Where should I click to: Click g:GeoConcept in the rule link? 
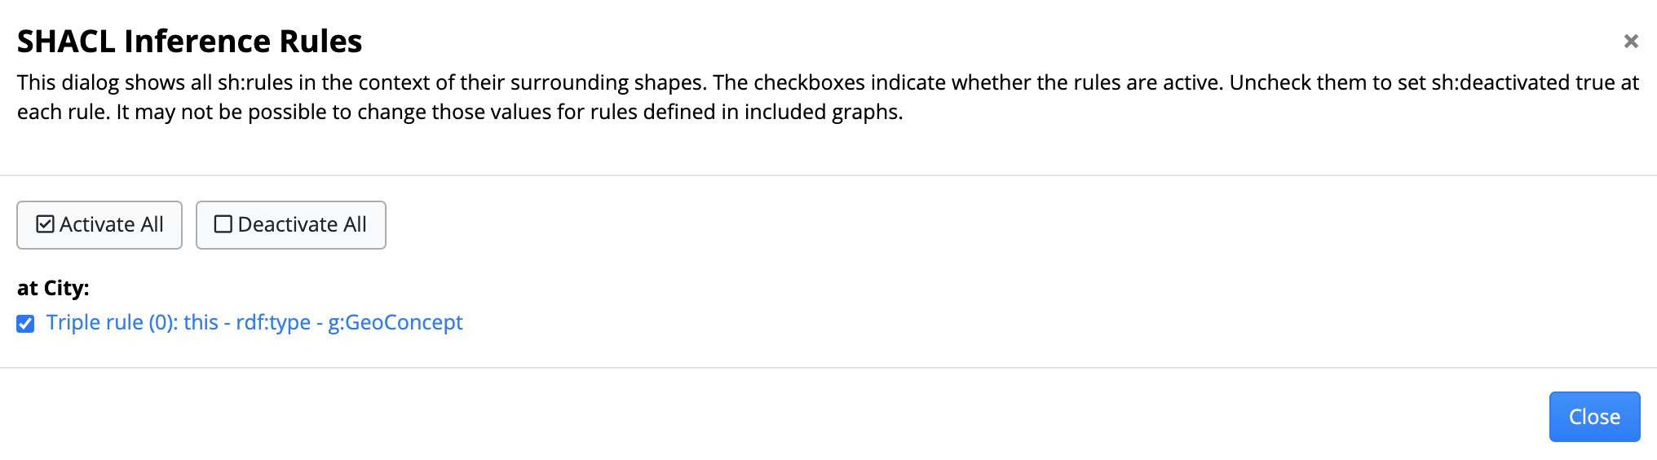[x=395, y=323]
